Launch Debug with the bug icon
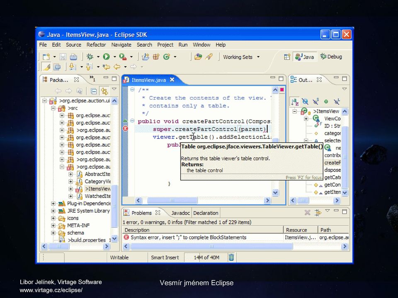Screen dimensions: 398x298 point(90,57)
